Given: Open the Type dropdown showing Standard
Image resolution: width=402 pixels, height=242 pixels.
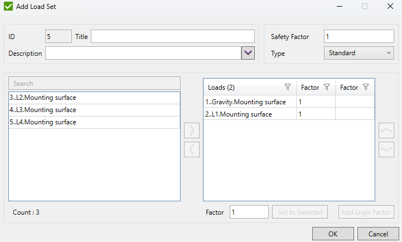Looking at the screenshot, I should pos(359,53).
